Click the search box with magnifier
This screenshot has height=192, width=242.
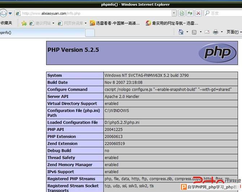[x=223, y=13]
